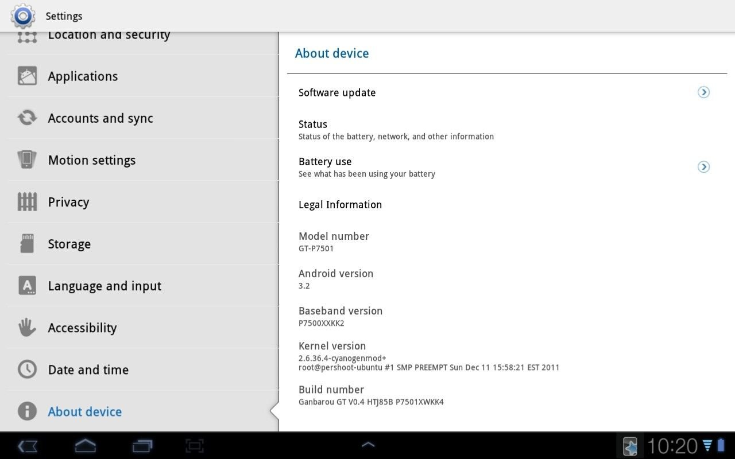Open Software update
Screen dimensions: 735x459
click(x=507, y=92)
